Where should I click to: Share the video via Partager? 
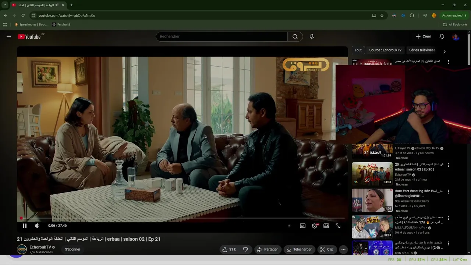[x=268, y=249]
